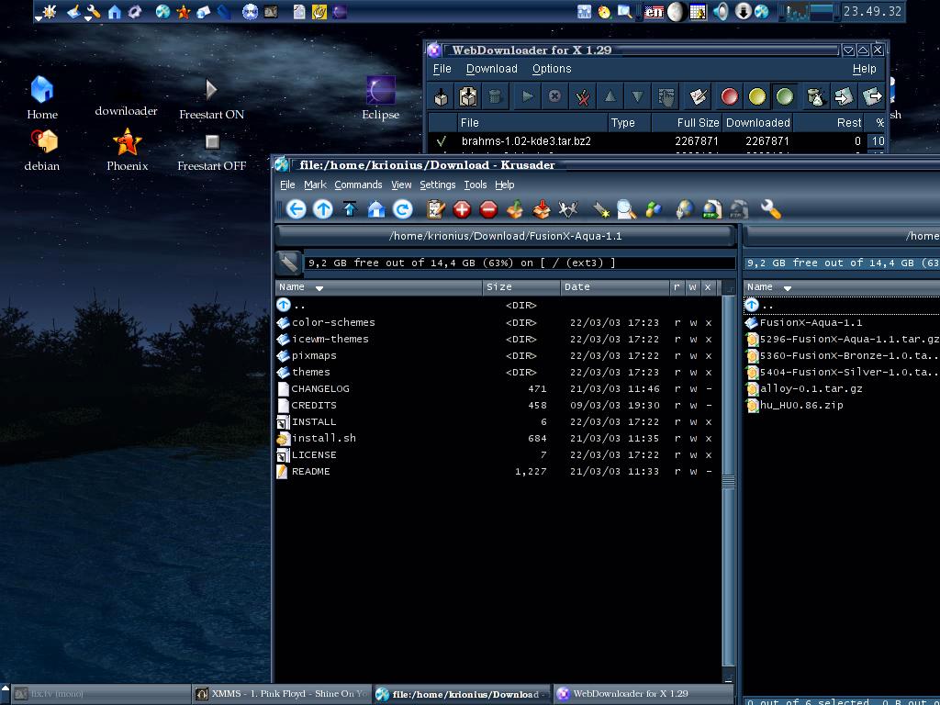Open Krusader configuration wrench icon
940x705 pixels.
(x=770, y=209)
